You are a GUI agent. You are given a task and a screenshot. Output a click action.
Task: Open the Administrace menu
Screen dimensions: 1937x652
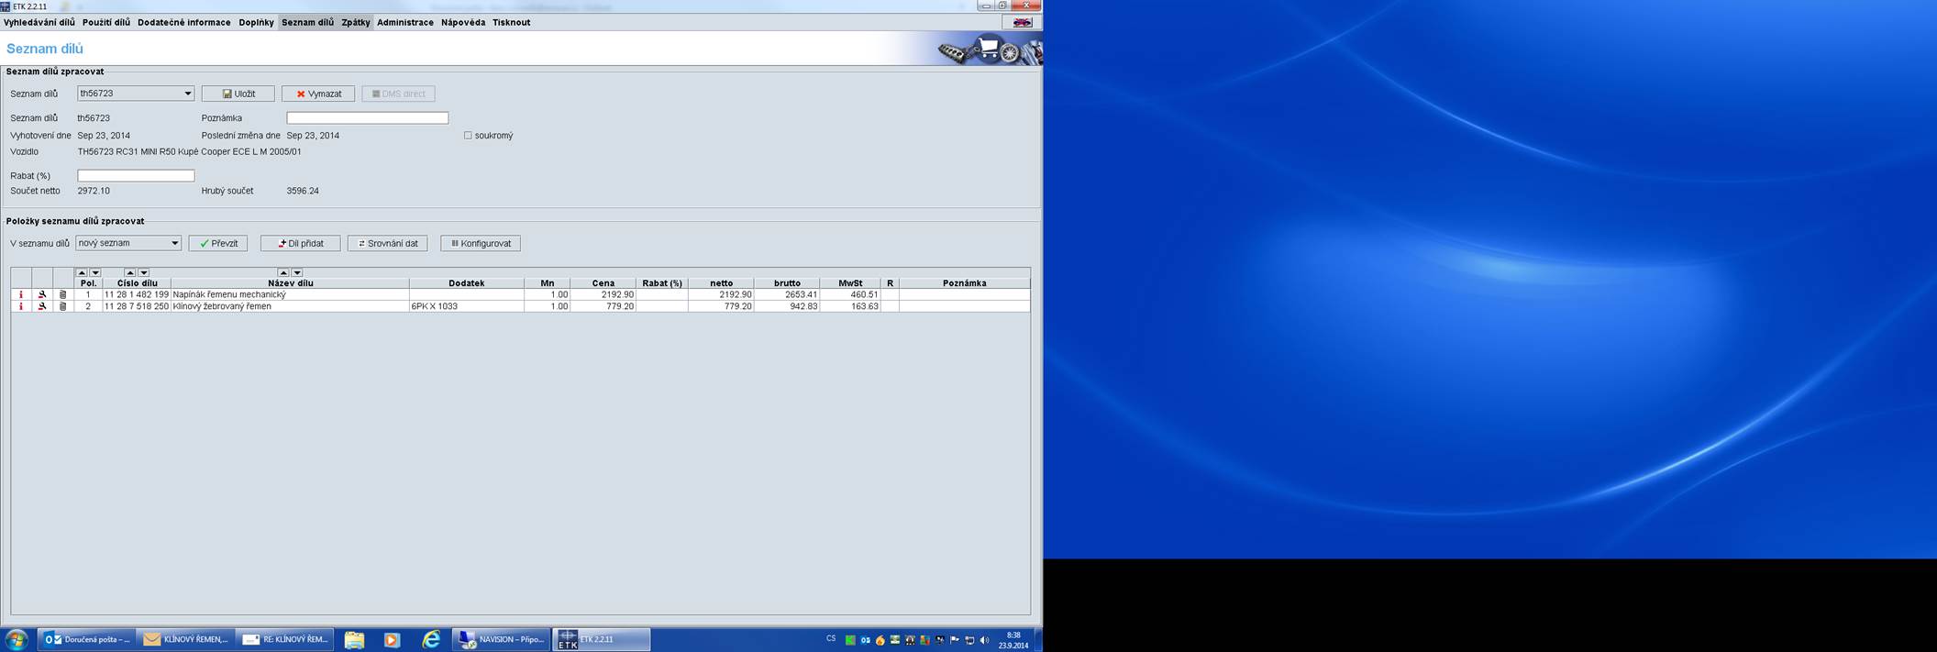[x=404, y=22]
